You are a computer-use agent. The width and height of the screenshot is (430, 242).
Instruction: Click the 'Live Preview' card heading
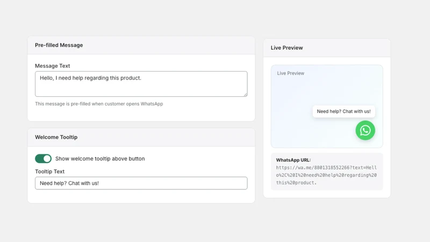(x=286, y=48)
